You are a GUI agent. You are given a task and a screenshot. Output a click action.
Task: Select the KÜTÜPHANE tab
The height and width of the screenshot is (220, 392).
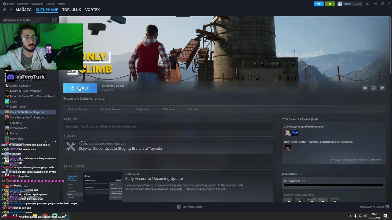47,10
